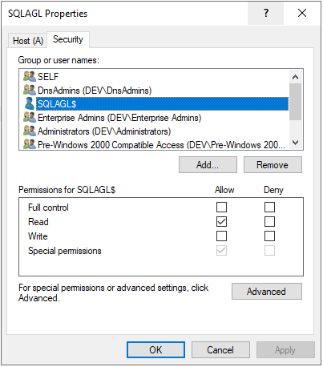Close the SQLAGL Properties dialog
Image resolution: width=323 pixels, height=367 pixels.
[302, 13]
